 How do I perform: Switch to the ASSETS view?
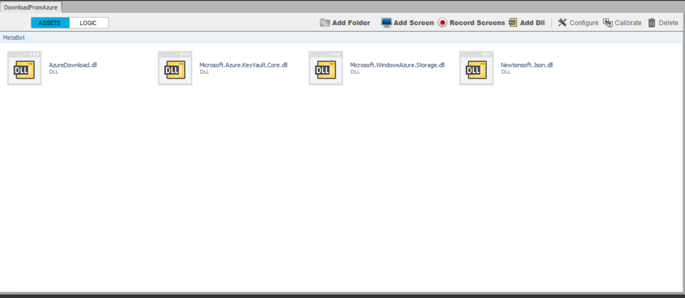point(50,23)
